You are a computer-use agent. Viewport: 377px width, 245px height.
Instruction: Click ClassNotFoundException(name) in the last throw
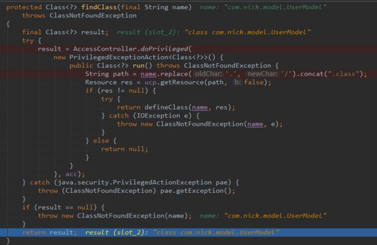click(132, 216)
